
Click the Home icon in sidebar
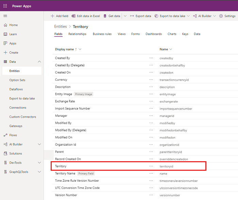[5, 25]
